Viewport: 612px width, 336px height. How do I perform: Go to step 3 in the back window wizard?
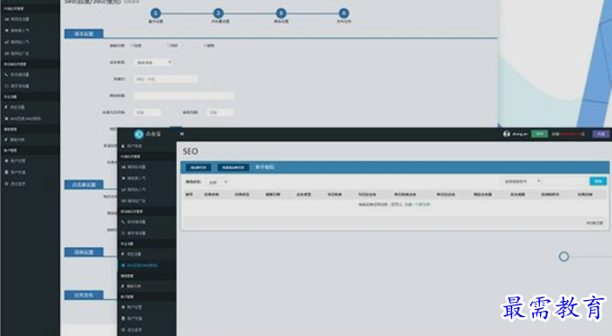[x=281, y=13]
